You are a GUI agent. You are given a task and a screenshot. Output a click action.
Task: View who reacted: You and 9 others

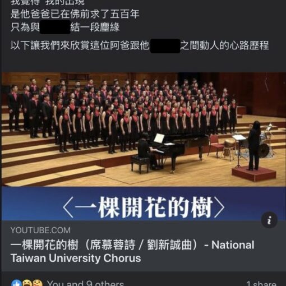click(x=85, y=283)
